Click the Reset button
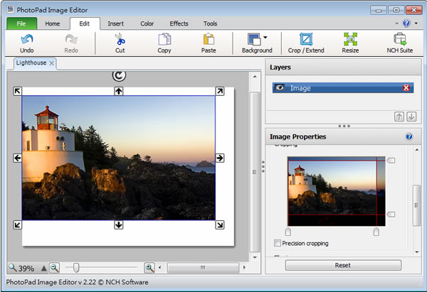 [x=343, y=265]
